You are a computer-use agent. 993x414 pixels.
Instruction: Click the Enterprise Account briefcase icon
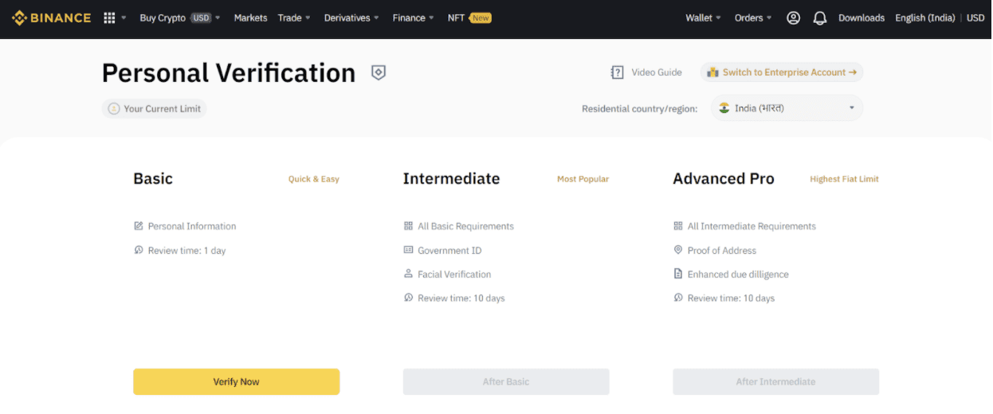(x=712, y=72)
